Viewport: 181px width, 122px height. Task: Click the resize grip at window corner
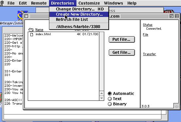176,106
